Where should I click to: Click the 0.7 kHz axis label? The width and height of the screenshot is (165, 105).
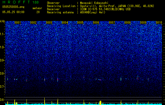[x=2, y=87]
